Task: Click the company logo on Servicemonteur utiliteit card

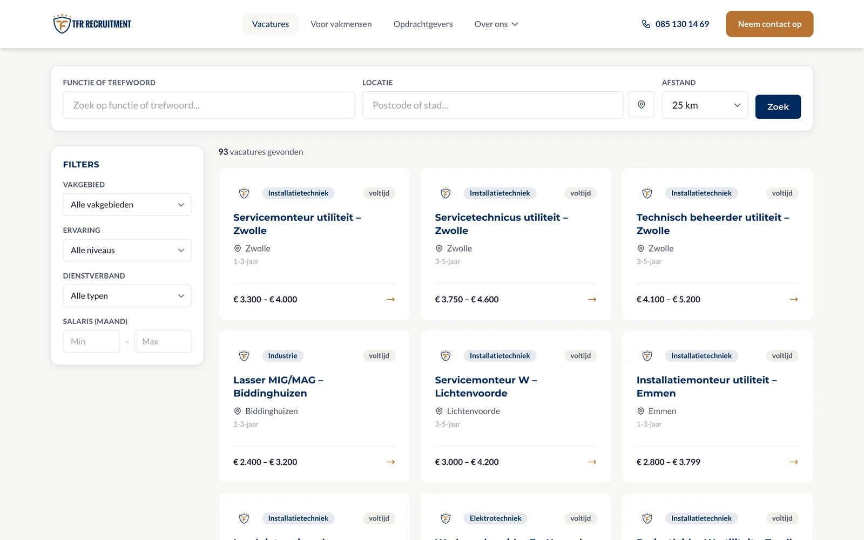Action: (244, 193)
